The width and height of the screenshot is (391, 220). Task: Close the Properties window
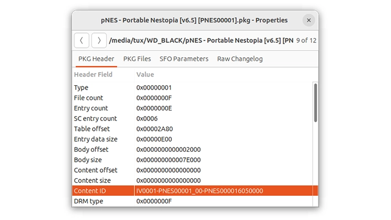pos(309,20)
